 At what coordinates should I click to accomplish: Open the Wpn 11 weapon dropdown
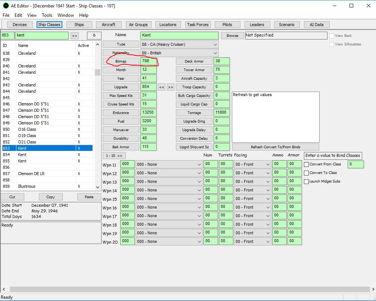(169, 164)
